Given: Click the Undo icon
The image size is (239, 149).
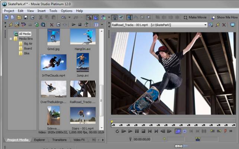Looking at the screenshot, I should [x=64, y=17].
